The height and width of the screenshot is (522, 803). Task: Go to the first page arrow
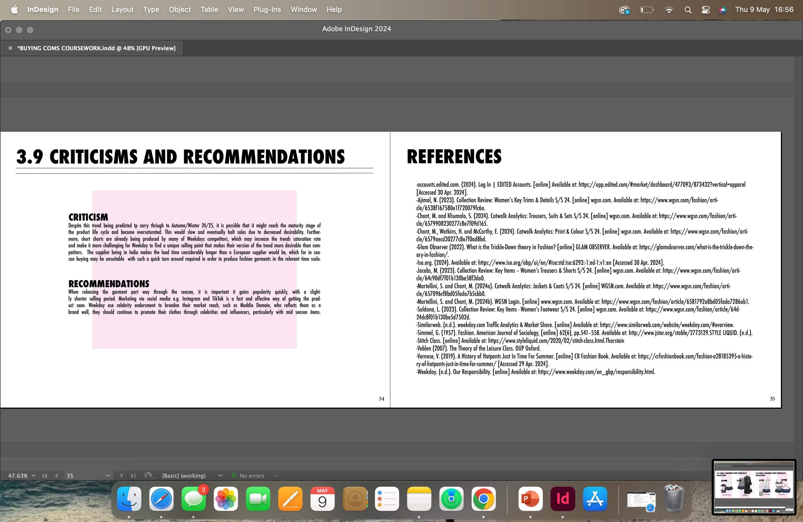[45, 476]
